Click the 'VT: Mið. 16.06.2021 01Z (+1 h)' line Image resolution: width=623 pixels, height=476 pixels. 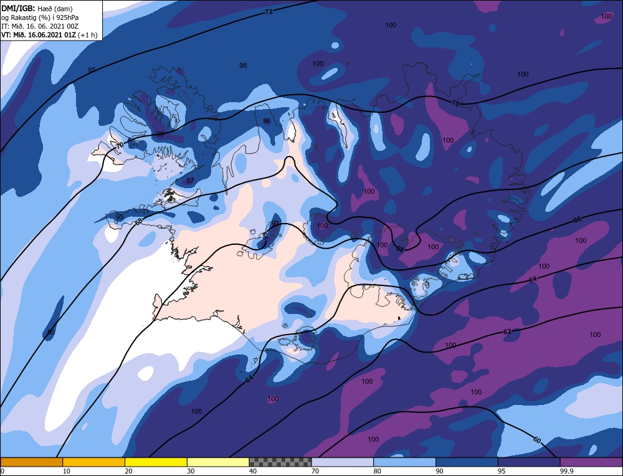(49, 34)
